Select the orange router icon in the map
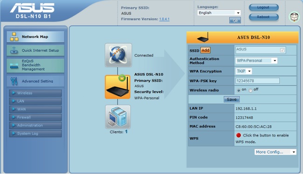The image size is (303, 174). point(117,87)
